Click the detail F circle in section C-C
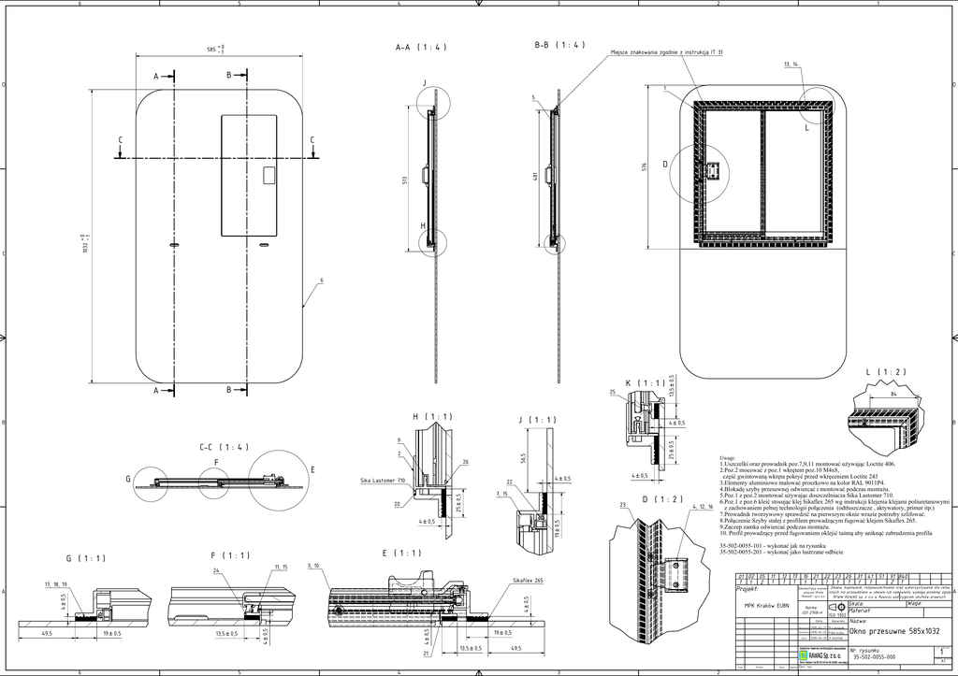958x676 pixels. point(216,481)
